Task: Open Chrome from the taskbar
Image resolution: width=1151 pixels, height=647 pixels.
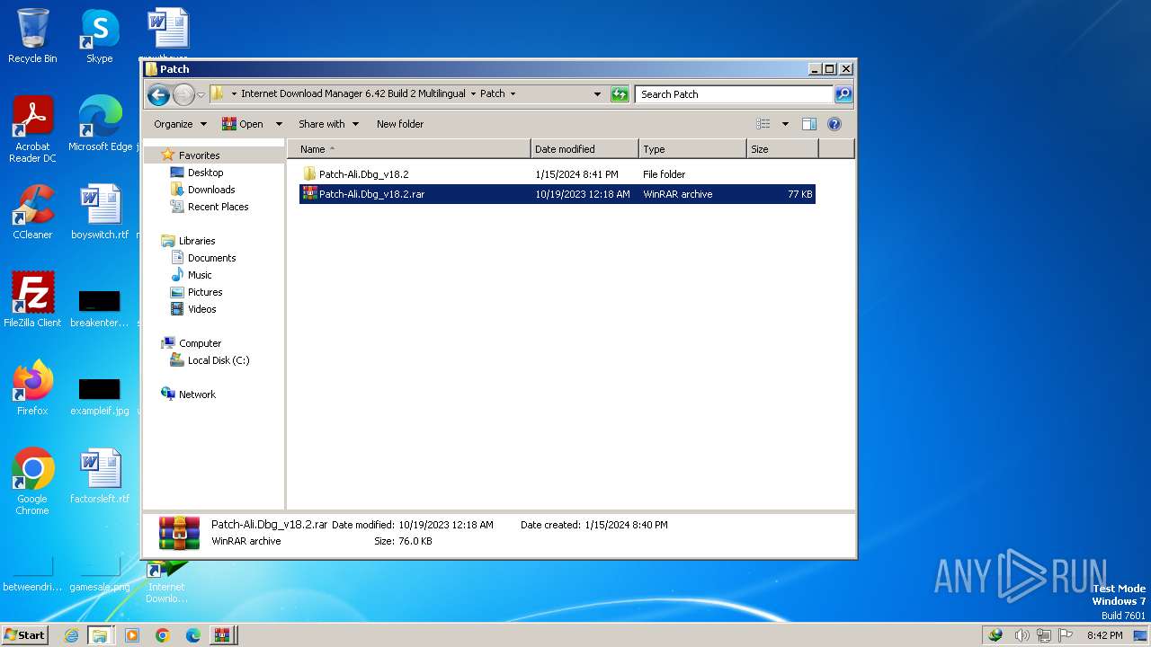Action: [163, 634]
